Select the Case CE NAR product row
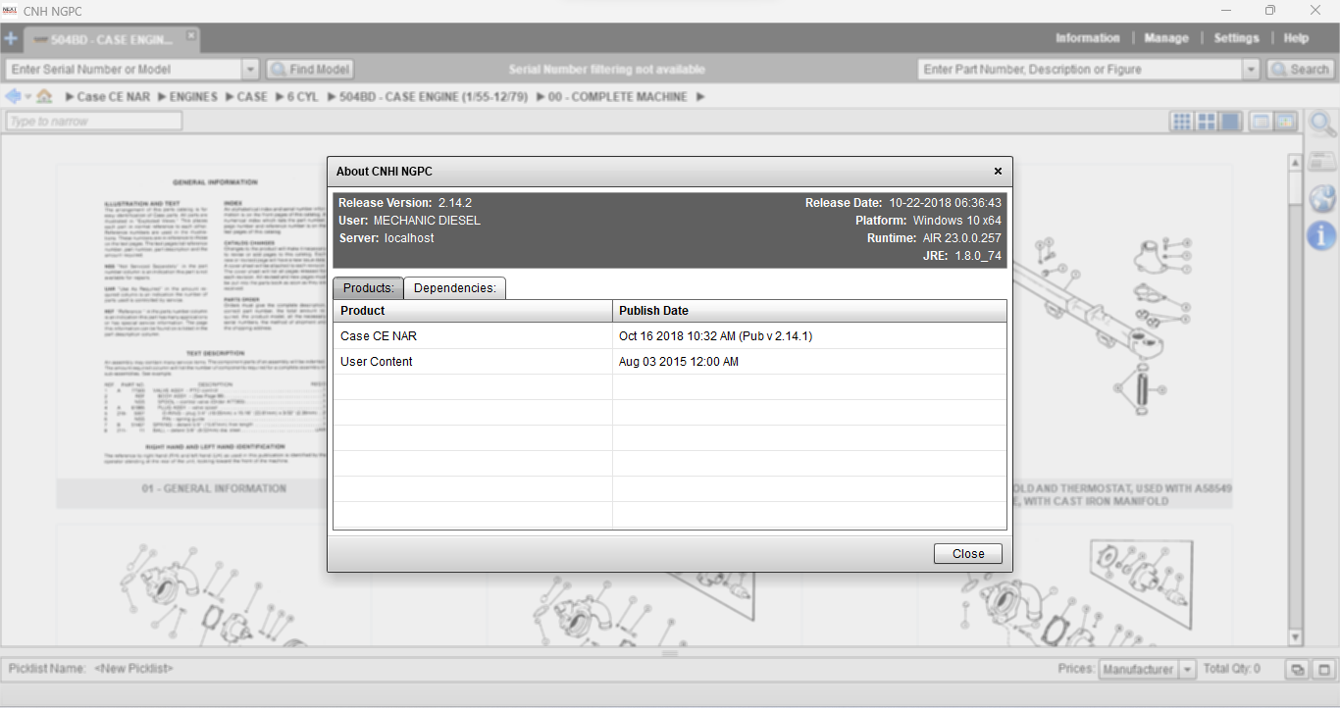Screen dimensions: 1340x708 click(670, 335)
